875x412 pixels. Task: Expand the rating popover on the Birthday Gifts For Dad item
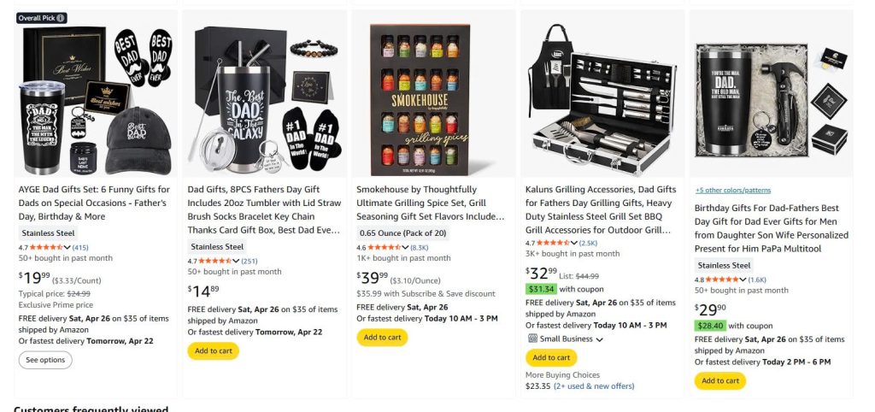743,280
